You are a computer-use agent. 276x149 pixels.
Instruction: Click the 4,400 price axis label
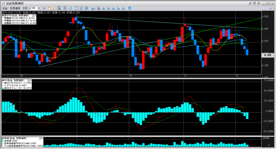click(x=265, y=29)
